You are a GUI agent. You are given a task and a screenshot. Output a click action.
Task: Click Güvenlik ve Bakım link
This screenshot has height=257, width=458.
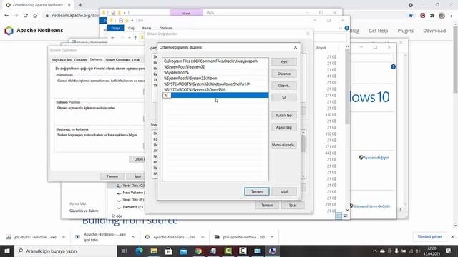pos(84,211)
